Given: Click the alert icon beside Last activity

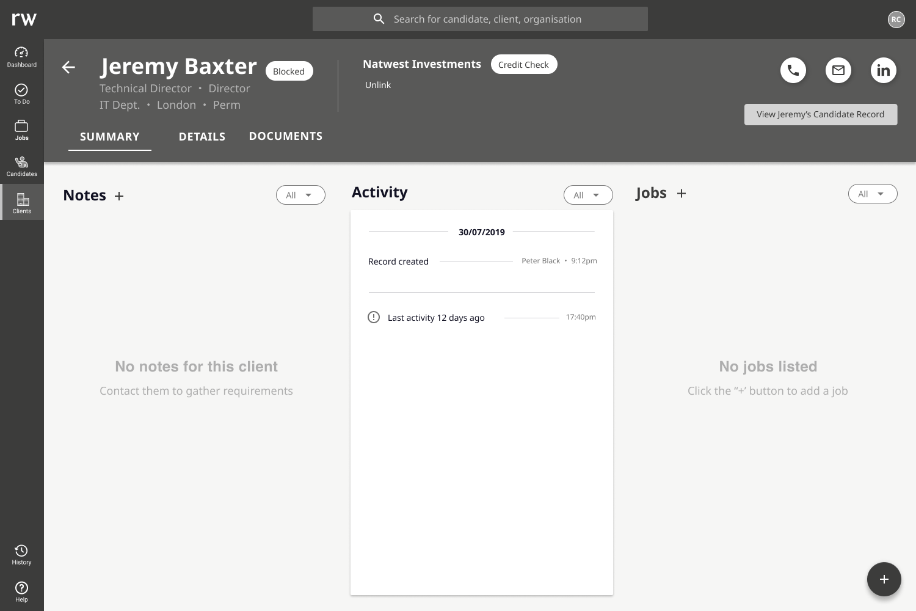Looking at the screenshot, I should 374,317.
